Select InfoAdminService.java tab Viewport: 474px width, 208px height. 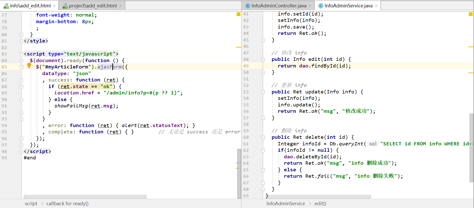[x=348, y=6]
